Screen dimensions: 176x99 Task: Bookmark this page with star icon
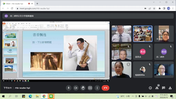[x=154, y=9]
